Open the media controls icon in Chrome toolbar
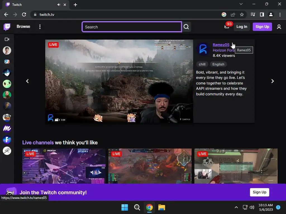Screen dimensions: 286x214 pyautogui.click(x=253, y=14)
